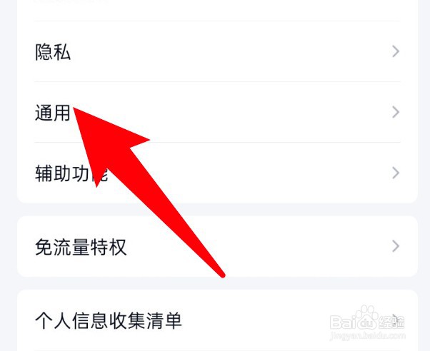This screenshot has height=351, width=430.
Task: Tap the 清单 characters in the last row
Action: [164, 320]
